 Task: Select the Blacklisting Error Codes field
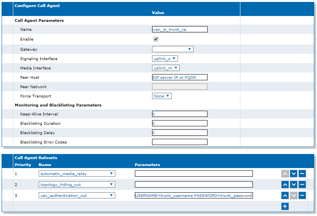pos(180,142)
